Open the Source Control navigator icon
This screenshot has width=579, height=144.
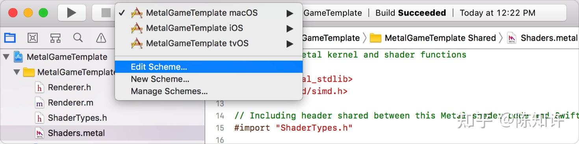click(x=33, y=38)
